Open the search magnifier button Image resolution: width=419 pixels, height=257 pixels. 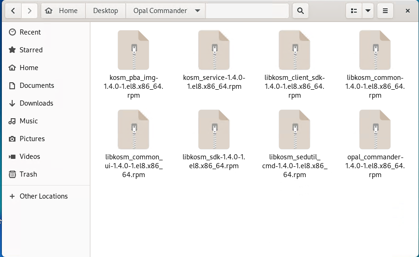point(301,11)
